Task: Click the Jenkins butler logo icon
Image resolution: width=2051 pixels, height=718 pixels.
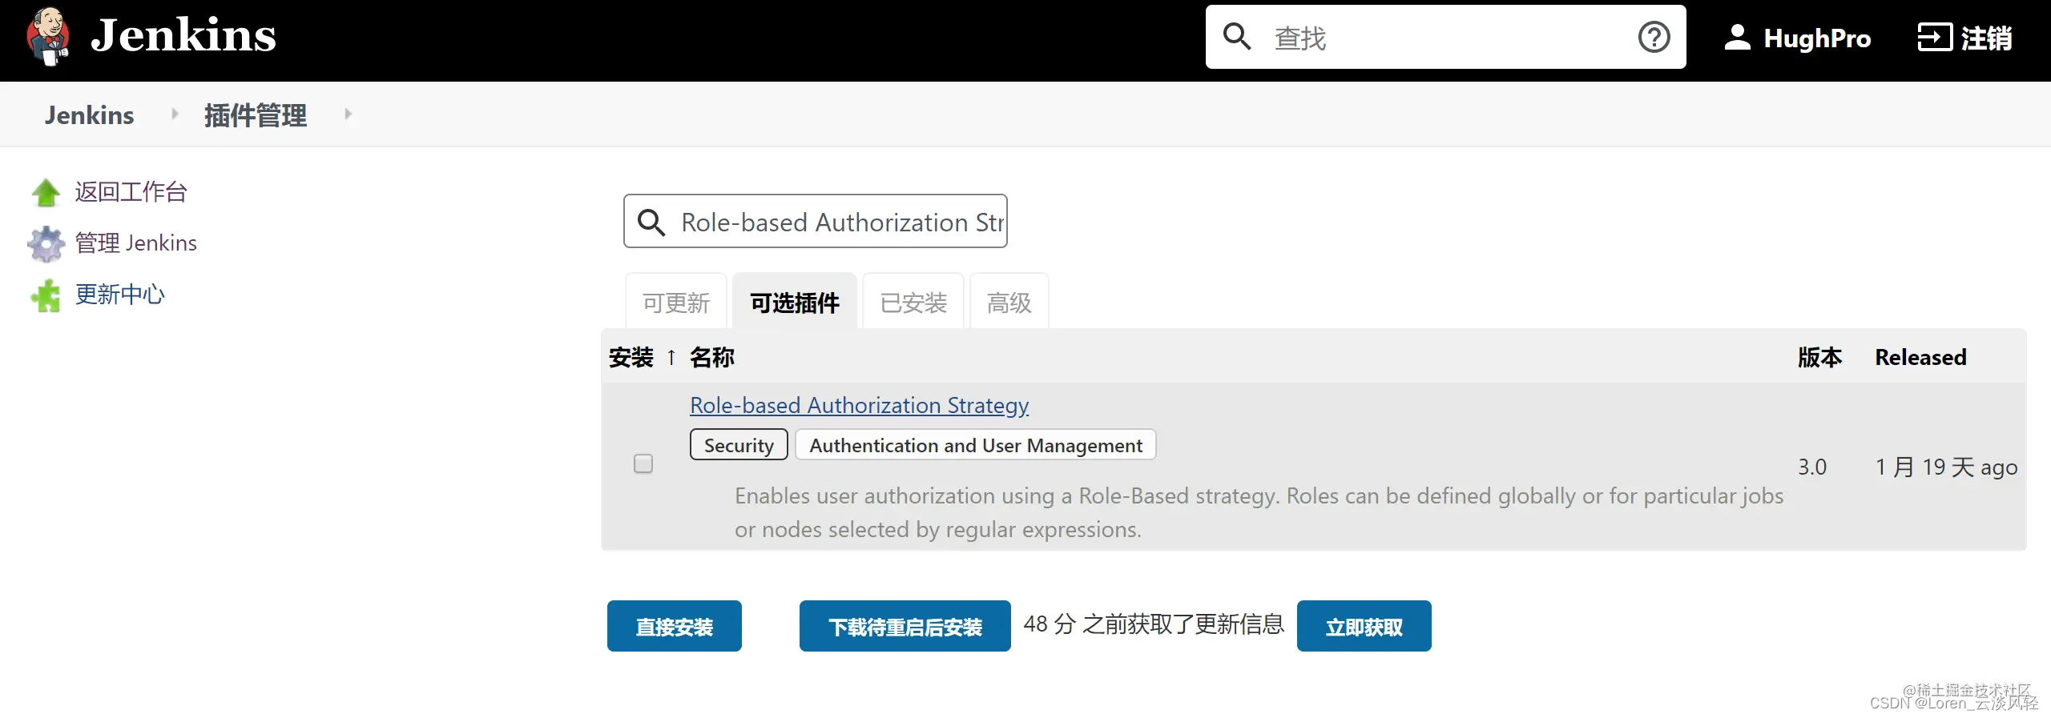Action: click(47, 36)
